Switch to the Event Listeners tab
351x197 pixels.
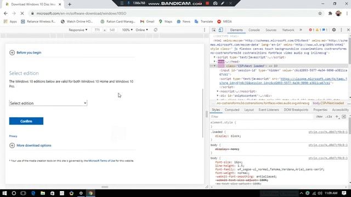(269, 109)
